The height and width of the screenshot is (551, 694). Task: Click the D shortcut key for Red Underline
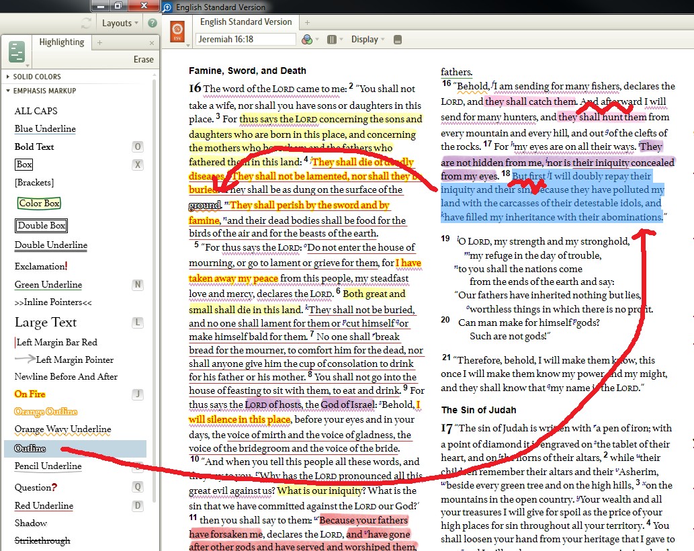coord(138,505)
